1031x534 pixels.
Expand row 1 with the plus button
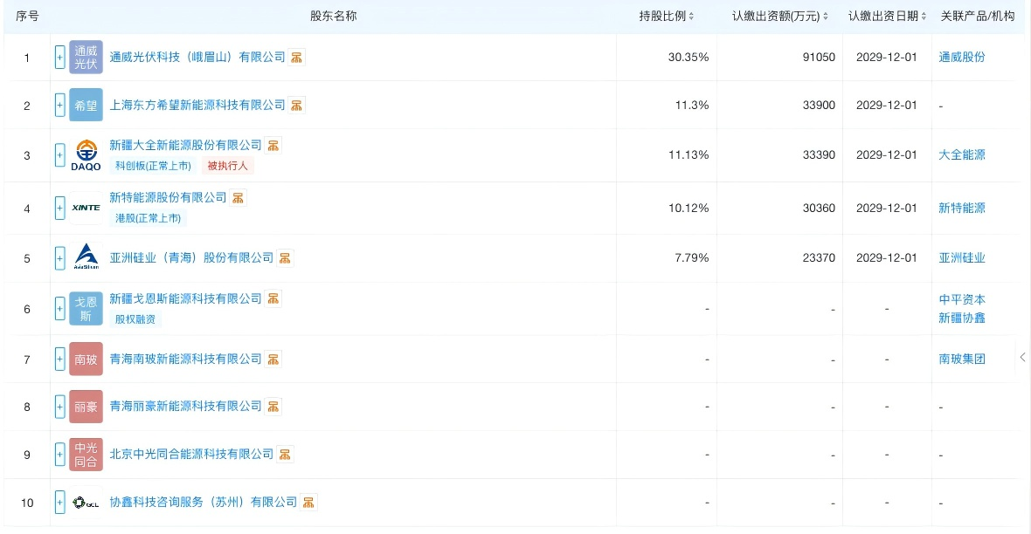pos(59,58)
